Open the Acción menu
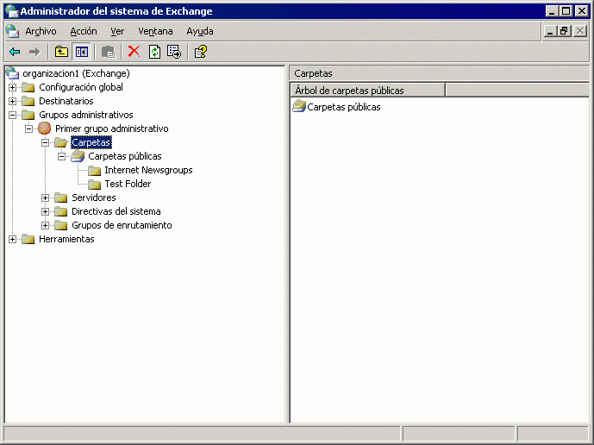594x445 pixels. 84,31
